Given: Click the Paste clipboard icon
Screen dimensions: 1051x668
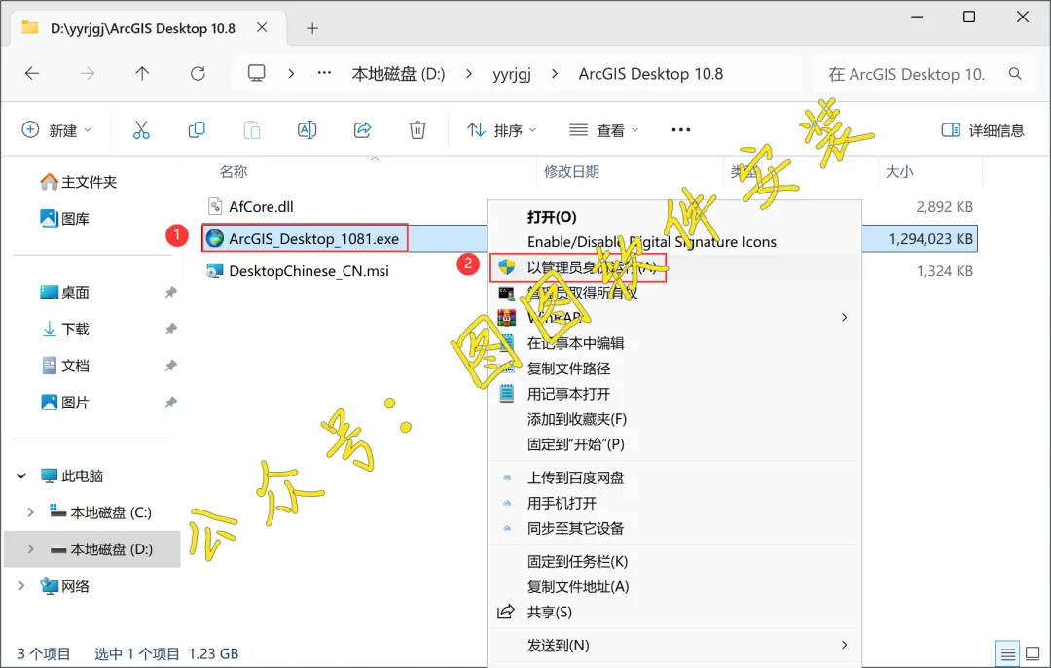Looking at the screenshot, I should (252, 130).
